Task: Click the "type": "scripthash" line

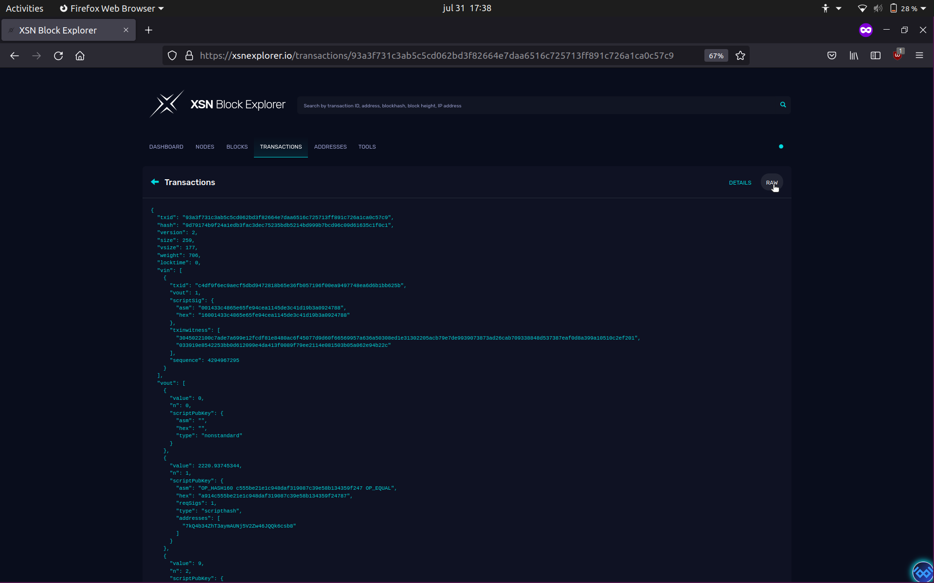Action: tap(209, 511)
